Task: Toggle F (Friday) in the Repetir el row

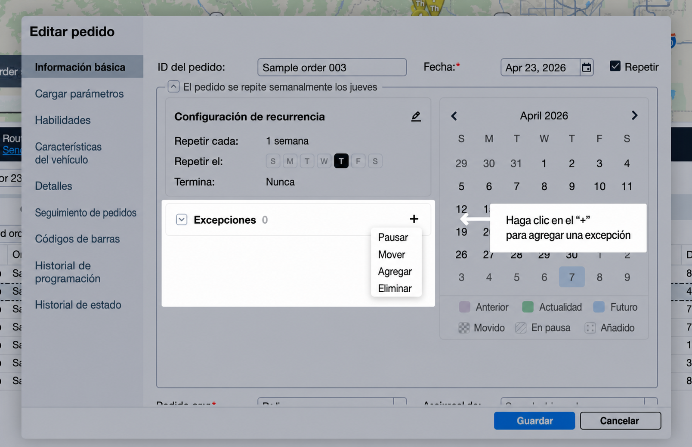Action: point(358,161)
